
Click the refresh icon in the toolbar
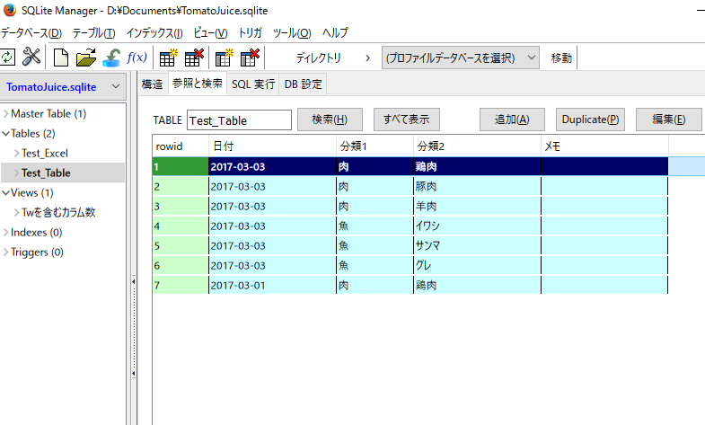(7, 58)
